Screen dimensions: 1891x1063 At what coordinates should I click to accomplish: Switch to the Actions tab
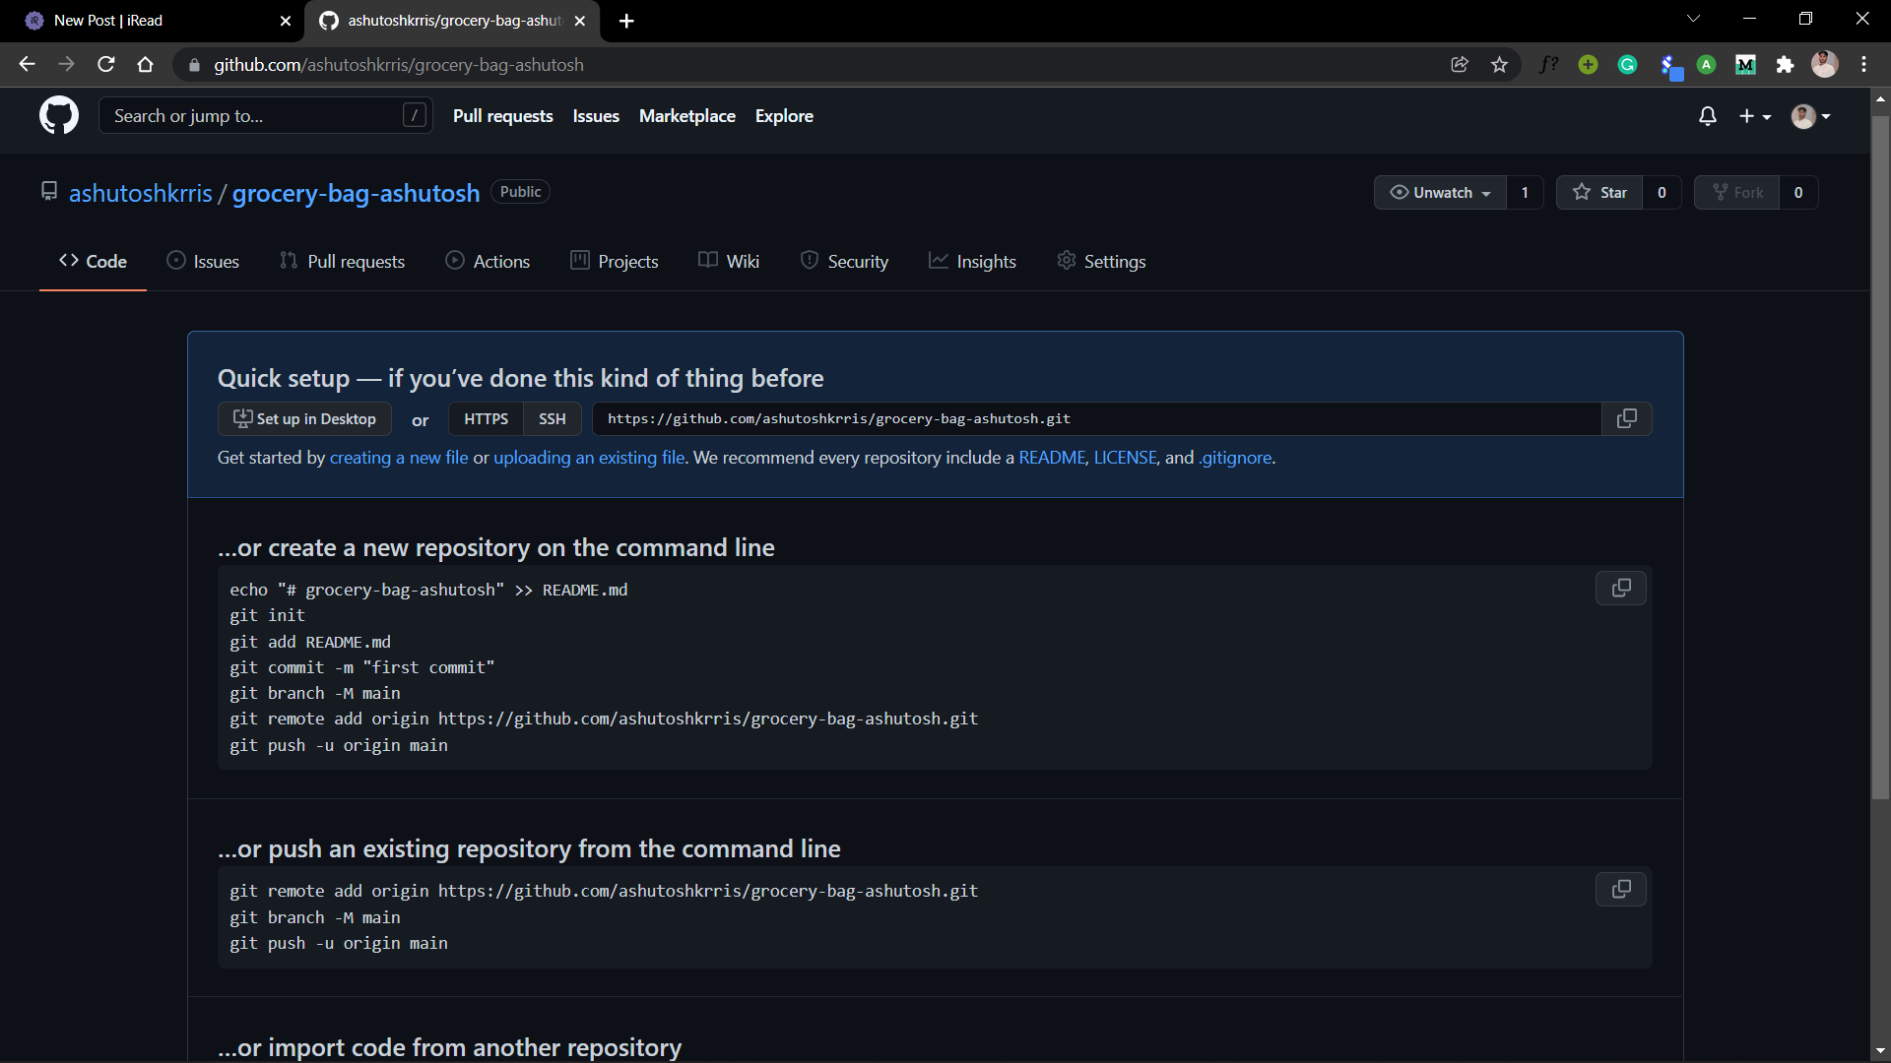[x=488, y=262]
